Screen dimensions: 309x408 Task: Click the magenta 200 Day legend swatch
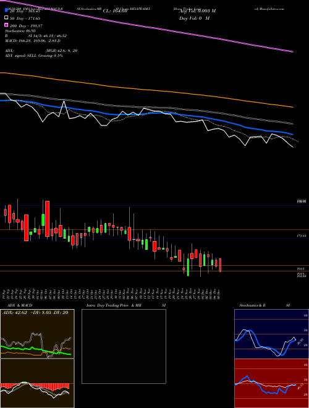6,25
